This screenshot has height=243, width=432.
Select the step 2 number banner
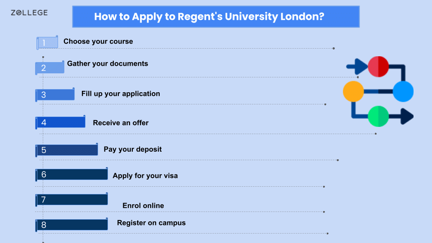tap(49, 67)
